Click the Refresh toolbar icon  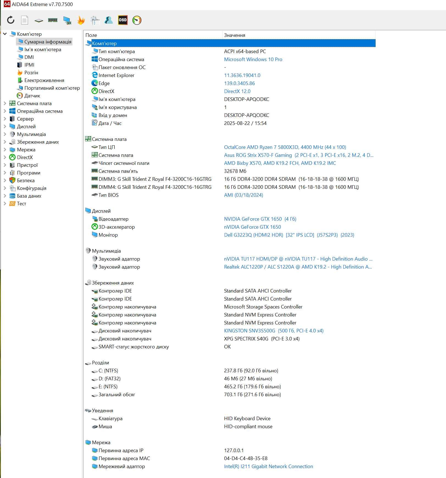pyautogui.click(x=11, y=20)
